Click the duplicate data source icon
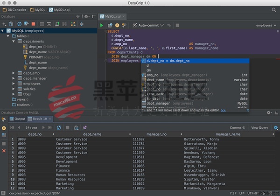Screen dimensions: 280x196 point(11,24)
